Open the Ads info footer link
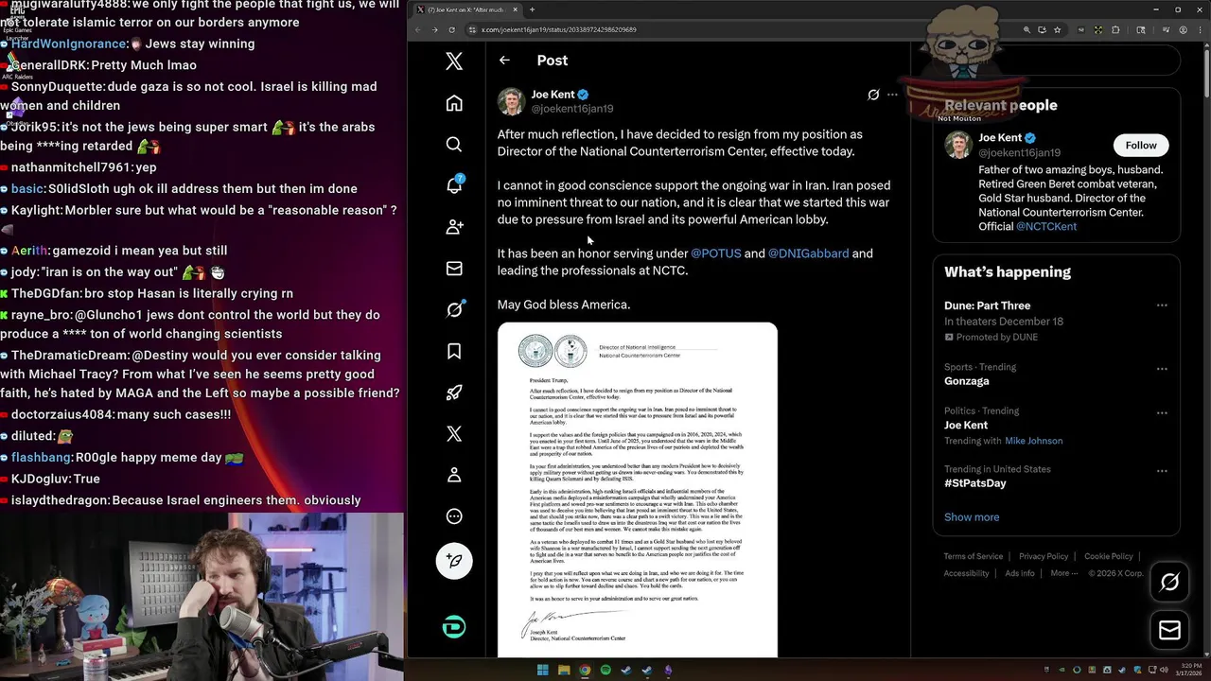Viewport: 1211px width, 681px height. (x=1020, y=573)
